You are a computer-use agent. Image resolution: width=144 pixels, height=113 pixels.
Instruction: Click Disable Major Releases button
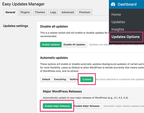[x=87, y=106]
